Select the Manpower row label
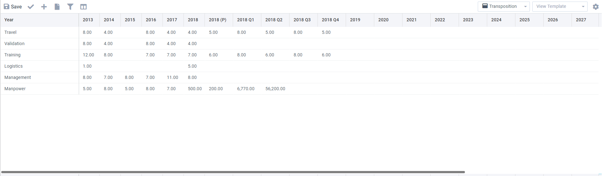 point(15,89)
